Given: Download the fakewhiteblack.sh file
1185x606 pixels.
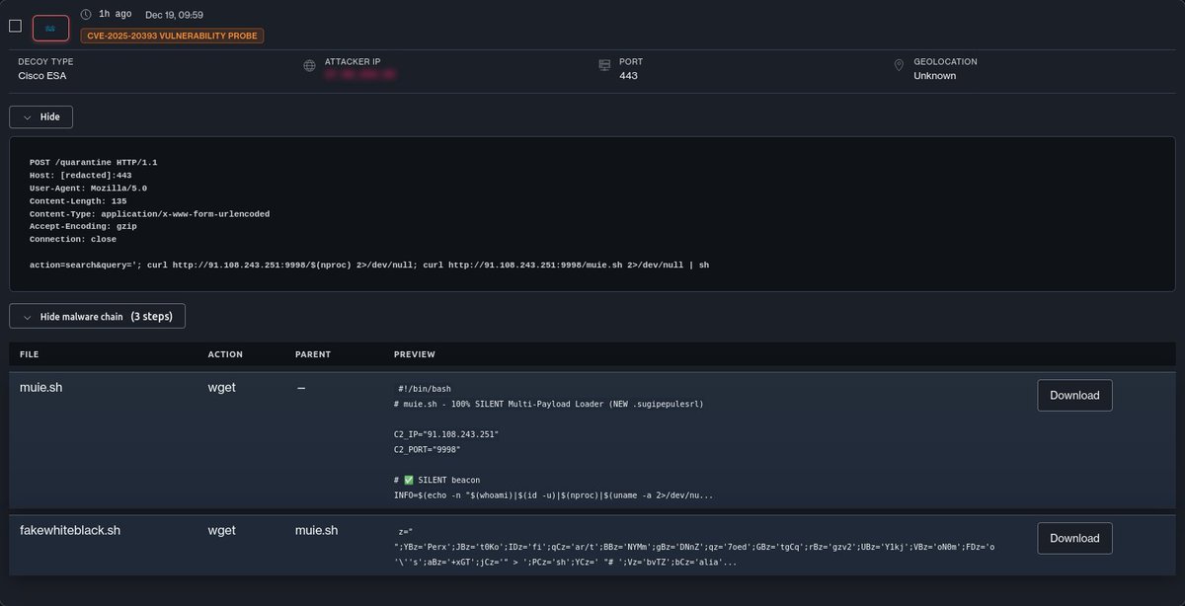Looking at the screenshot, I should (x=1074, y=538).
